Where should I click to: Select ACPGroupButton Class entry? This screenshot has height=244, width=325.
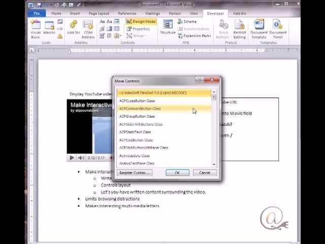click(164, 116)
